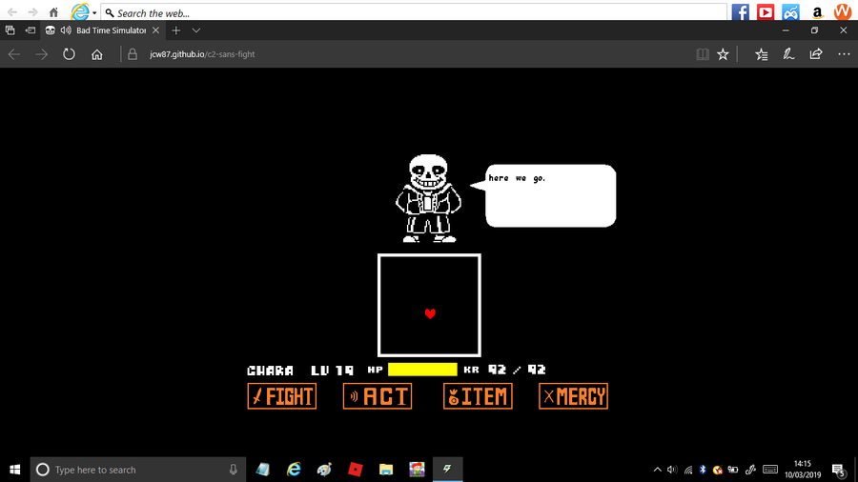Add page to favorites star
Viewport: 858px width, 482px height.
click(x=723, y=54)
